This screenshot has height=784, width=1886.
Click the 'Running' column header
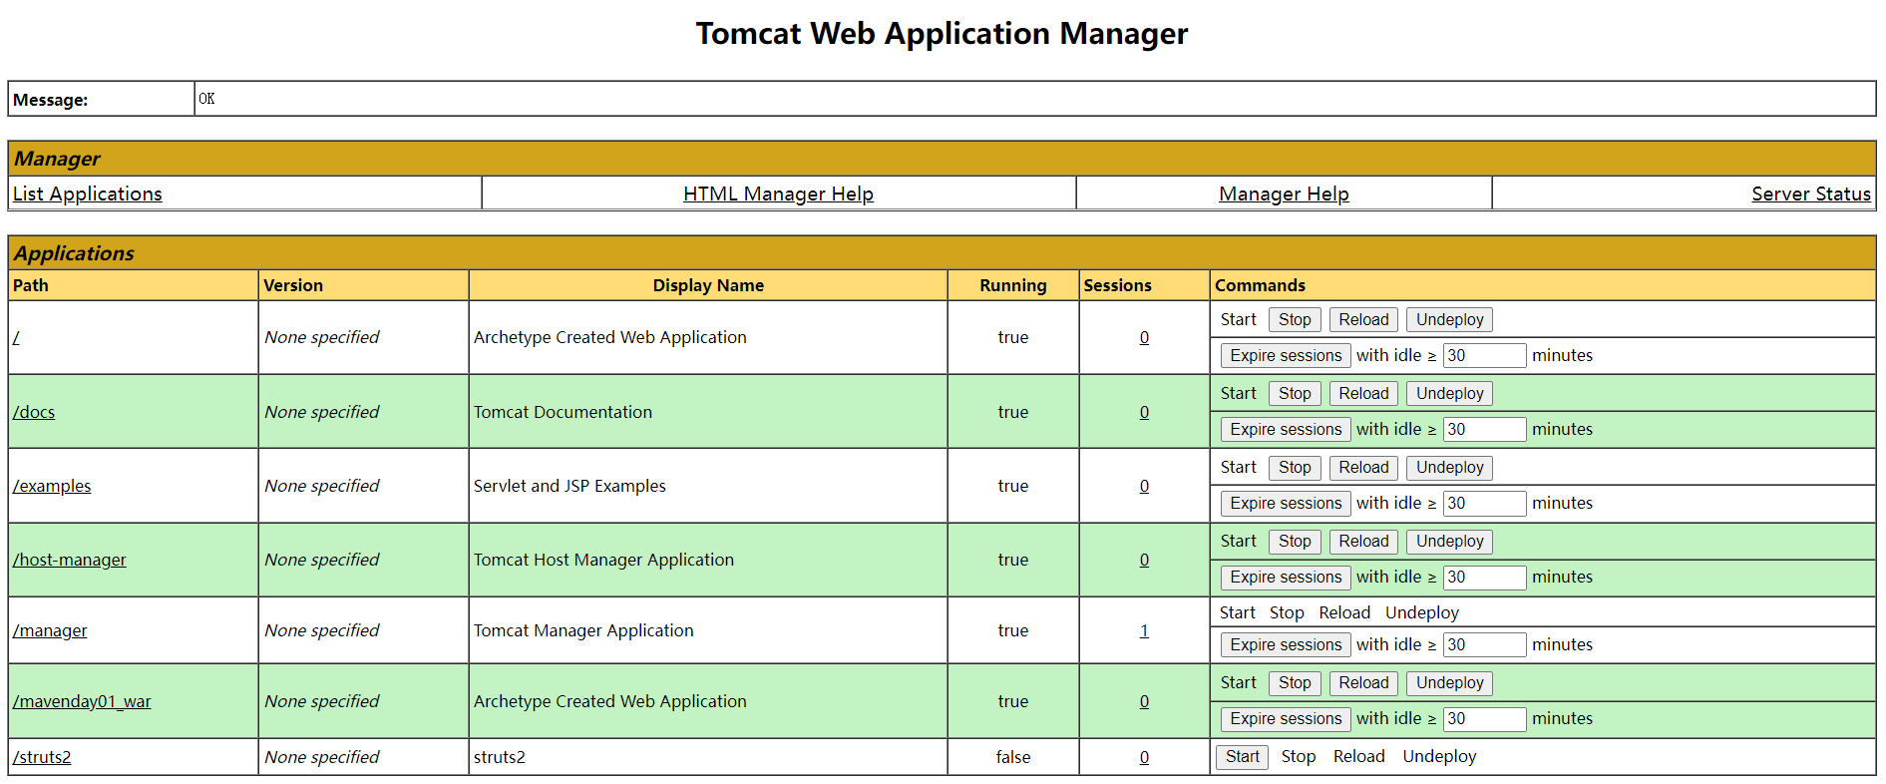(1013, 285)
